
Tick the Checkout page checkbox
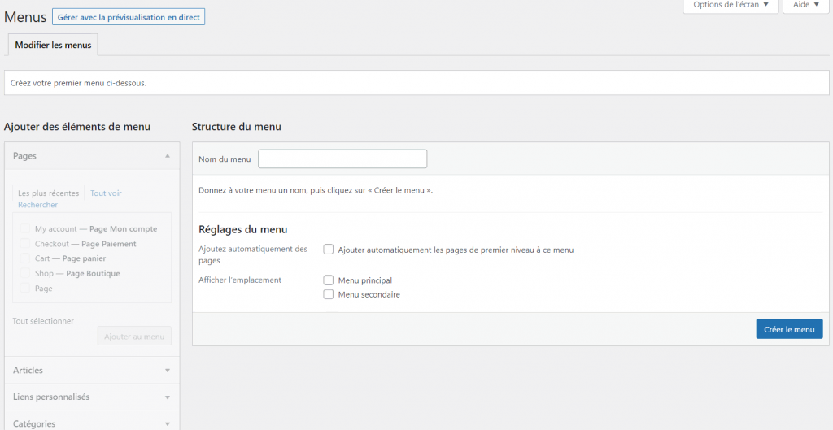tap(26, 244)
